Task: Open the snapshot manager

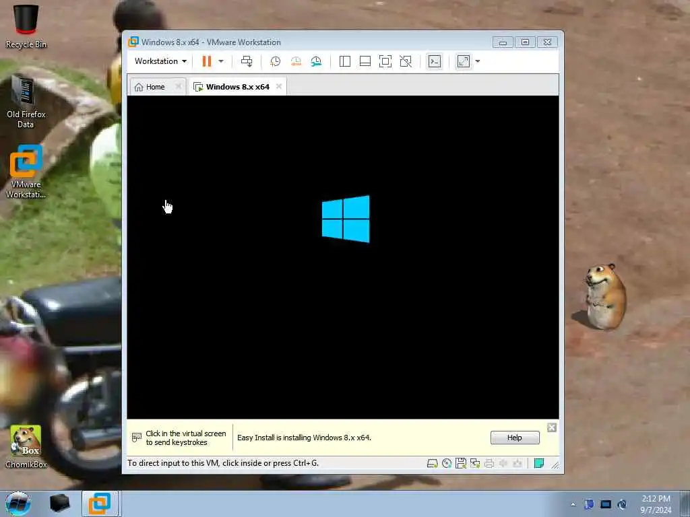Action: [316, 61]
